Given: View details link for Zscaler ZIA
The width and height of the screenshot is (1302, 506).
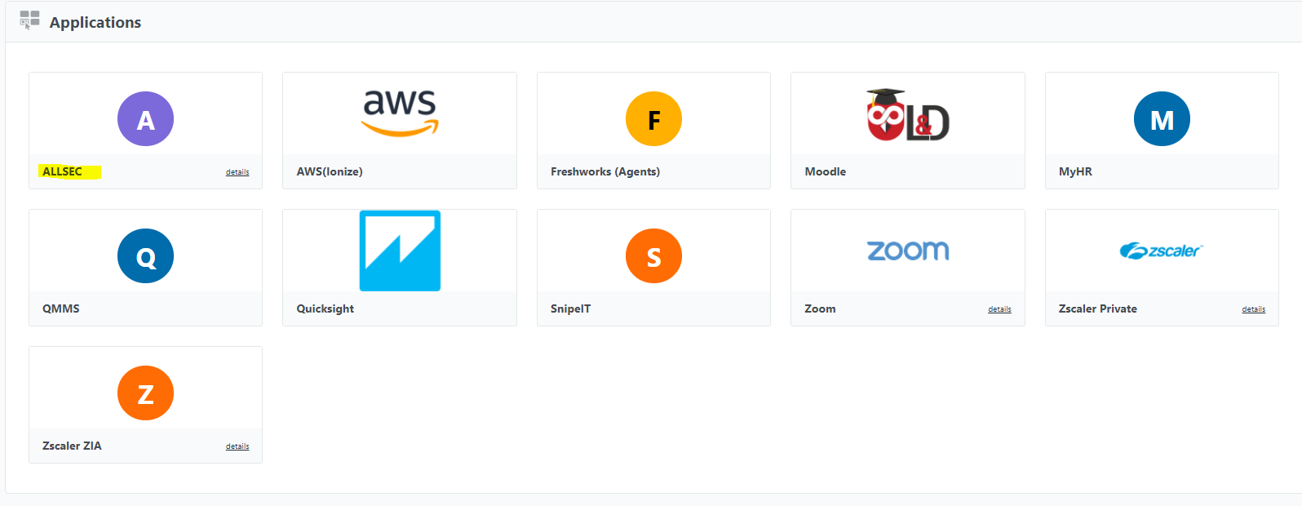Looking at the screenshot, I should 237,446.
